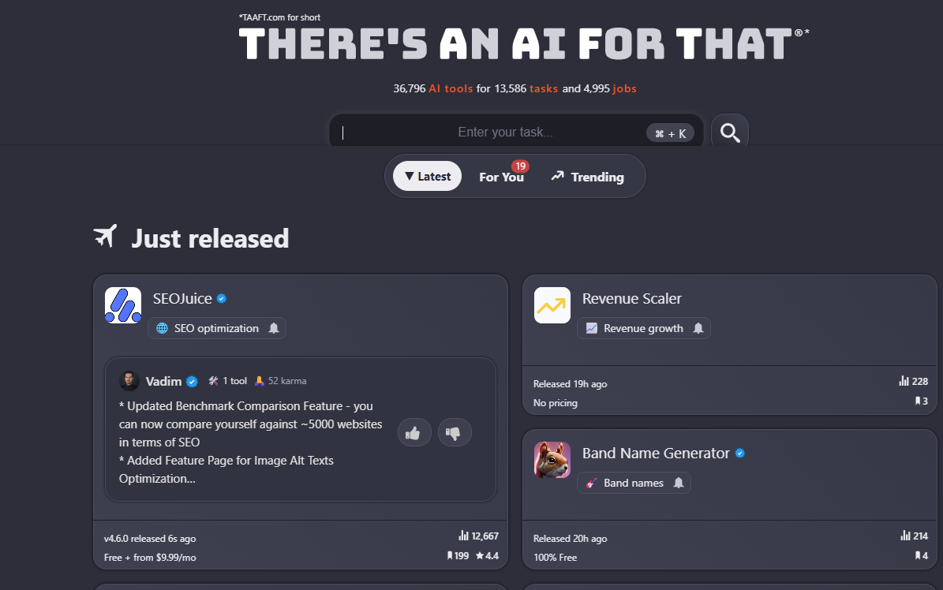Click Band Name Generator bookmark icon showing 4
This screenshot has height=590, width=943.
coord(918,556)
